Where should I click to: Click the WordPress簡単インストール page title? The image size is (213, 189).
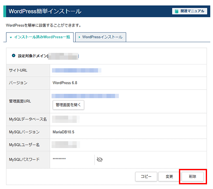pos(45,12)
